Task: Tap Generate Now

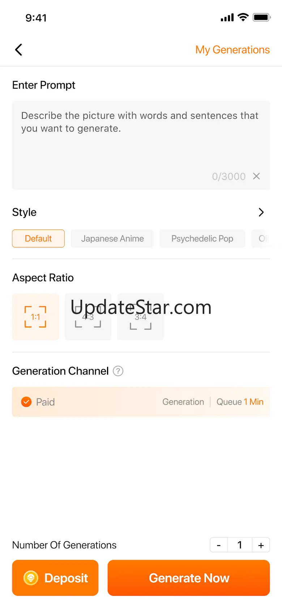Action: point(189,578)
